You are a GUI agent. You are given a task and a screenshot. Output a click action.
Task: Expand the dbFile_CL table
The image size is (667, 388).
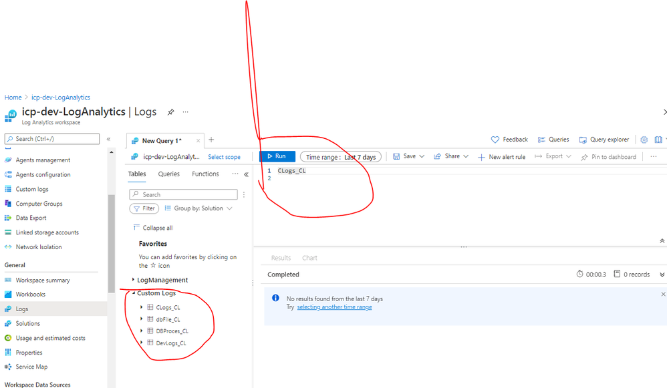pyautogui.click(x=141, y=319)
